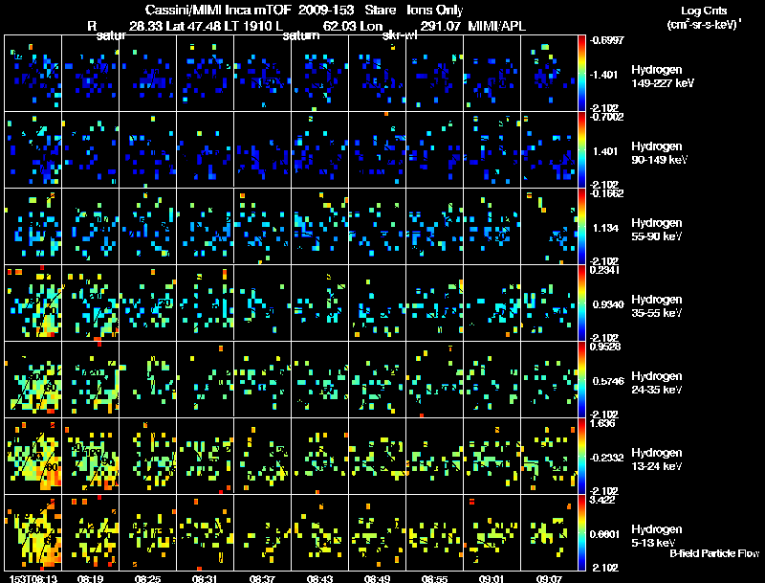This screenshot has height=583, width=765.
Task: Open the 149-227 keV image panel at 09:07
Action: [x=549, y=74]
